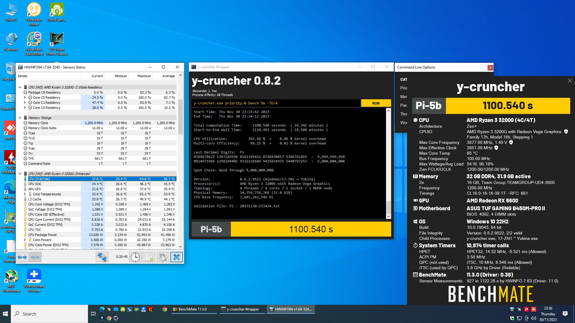Expand the Core Temperatures row
This screenshot has height=323, width=575.
click(x=25, y=194)
